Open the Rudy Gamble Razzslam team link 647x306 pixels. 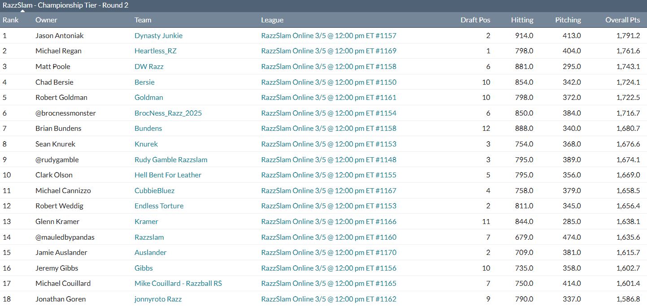click(x=171, y=159)
